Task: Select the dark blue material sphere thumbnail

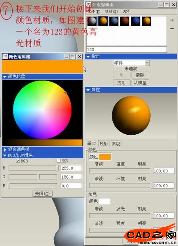Action: (x=136, y=21)
